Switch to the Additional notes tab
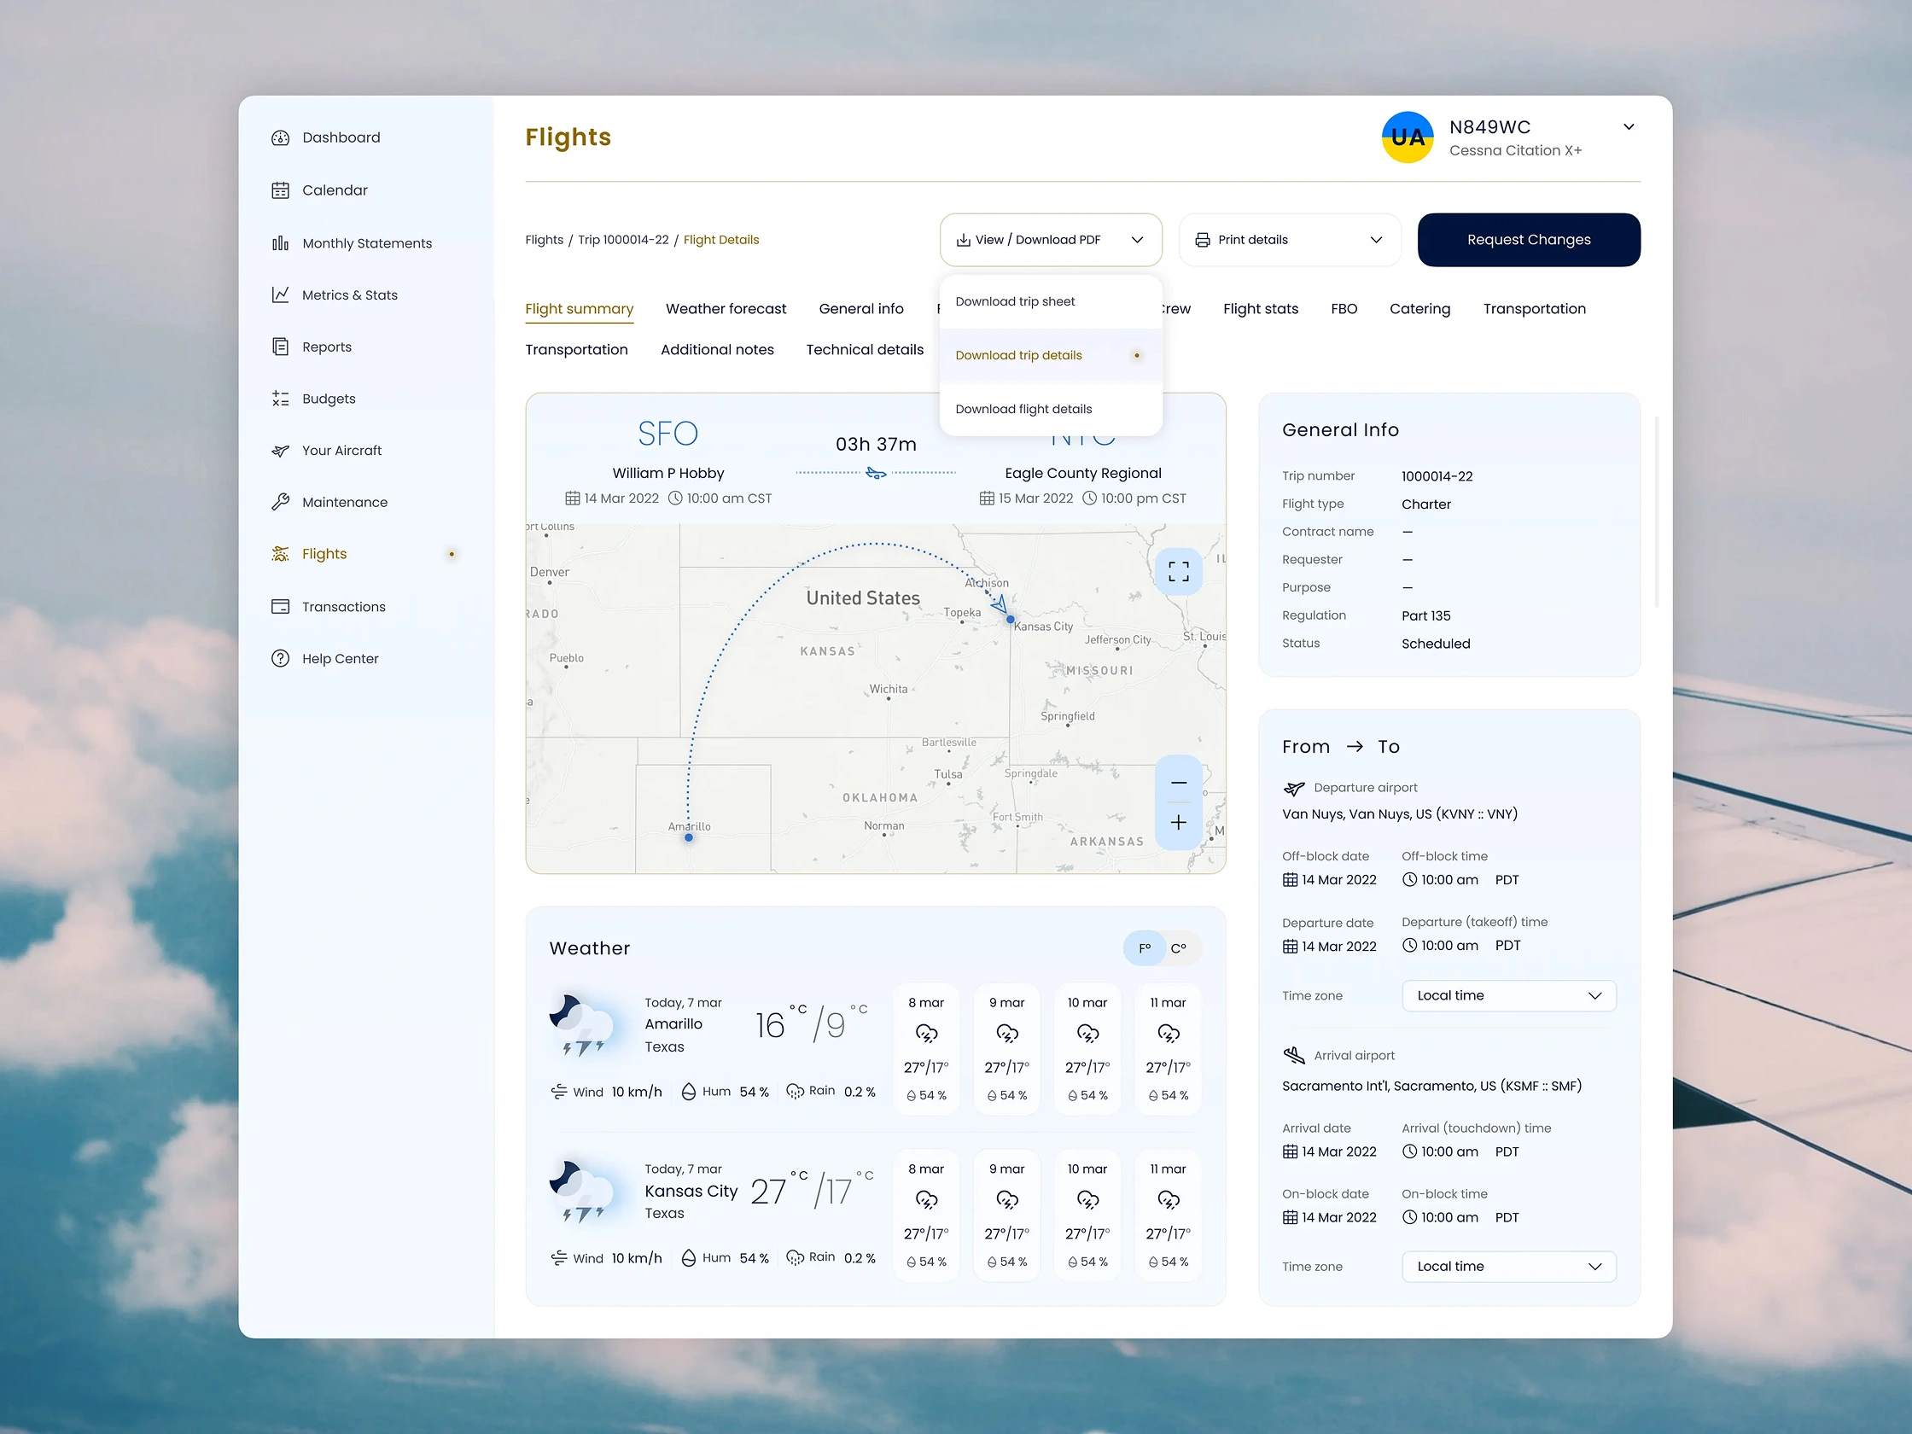 click(716, 349)
